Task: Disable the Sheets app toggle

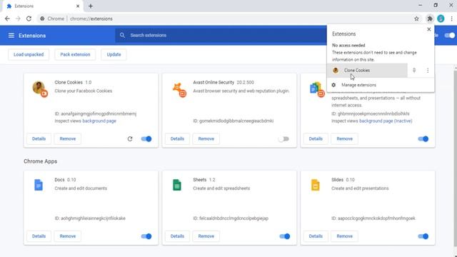Action: (x=285, y=236)
